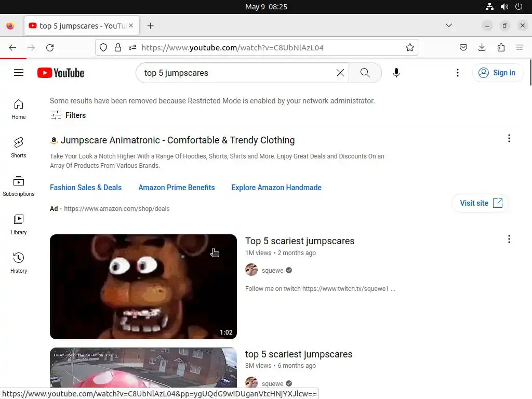Screen dimensions: 532x399
Task: Open Explore Amazon Handmade link
Action: click(276, 188)
